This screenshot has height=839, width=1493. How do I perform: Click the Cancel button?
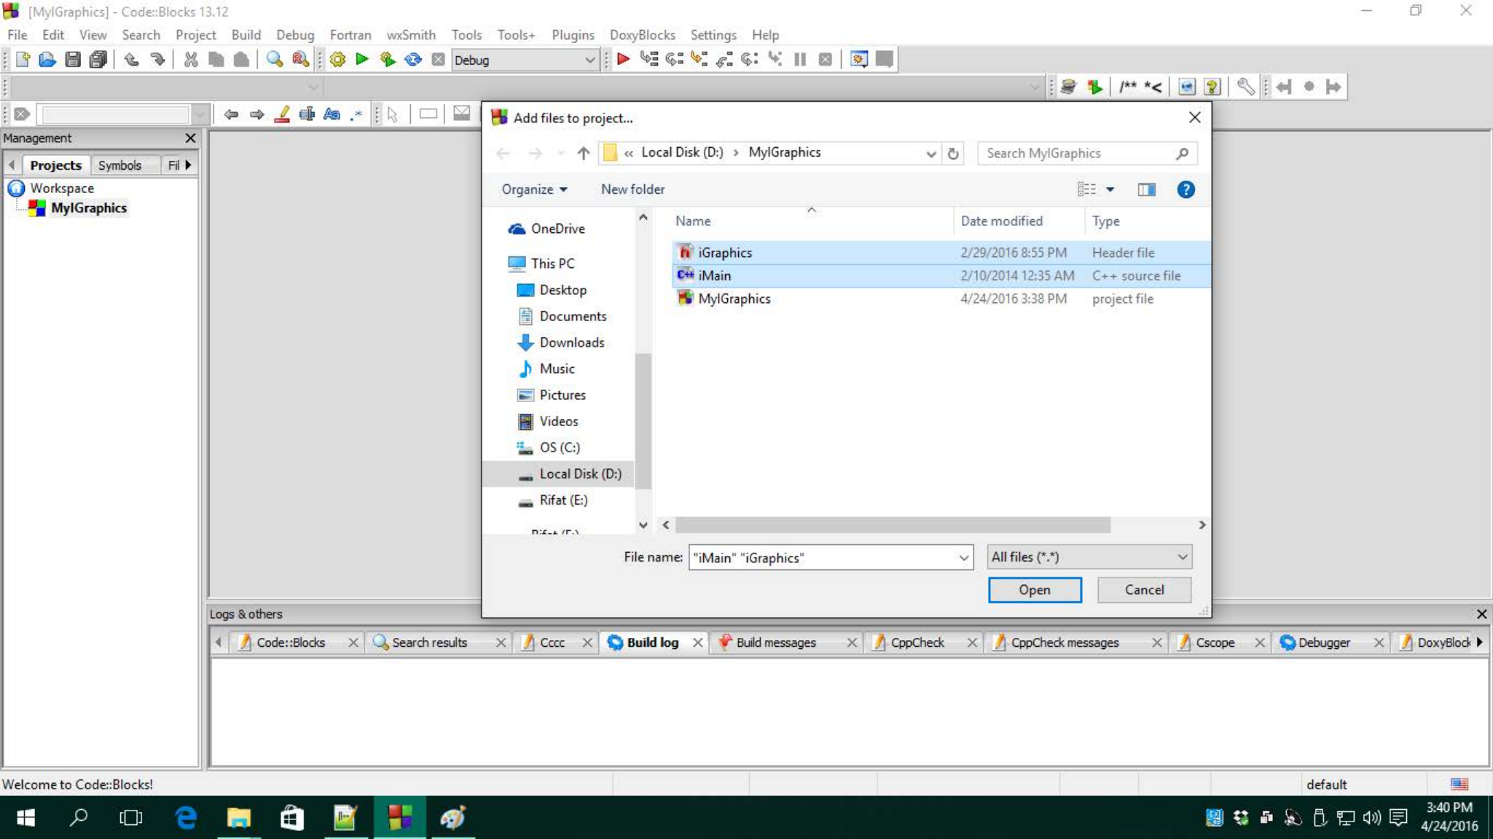click(x=1143, y=590)
